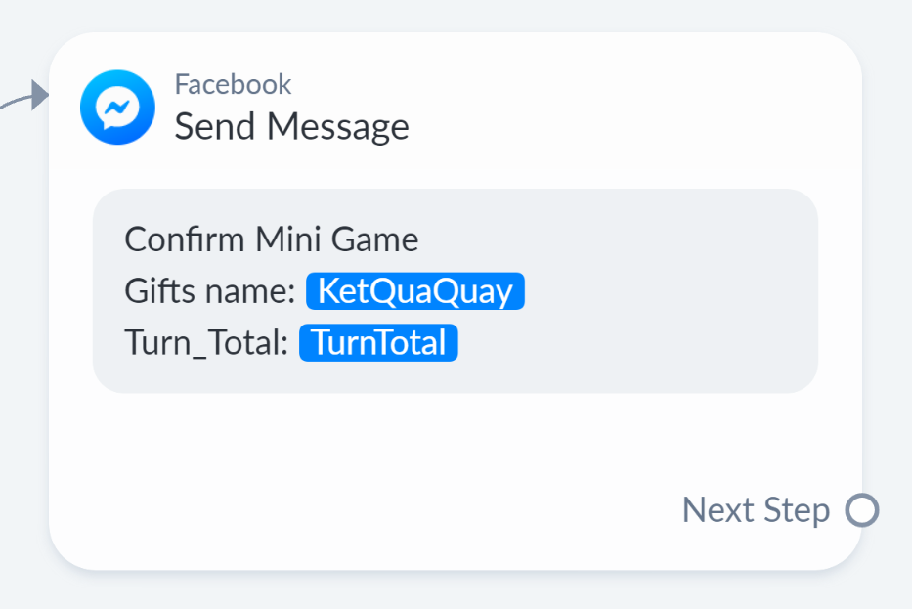Open the Send Message step title
912x609 pixels.
[291, 127]
